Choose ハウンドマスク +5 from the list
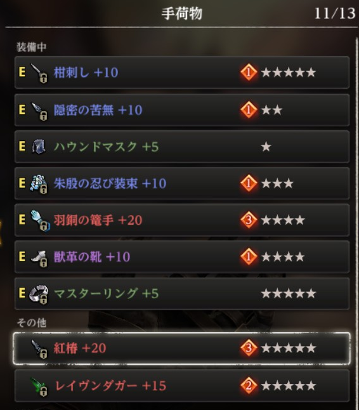359x410 pixels. pos(182,147)
